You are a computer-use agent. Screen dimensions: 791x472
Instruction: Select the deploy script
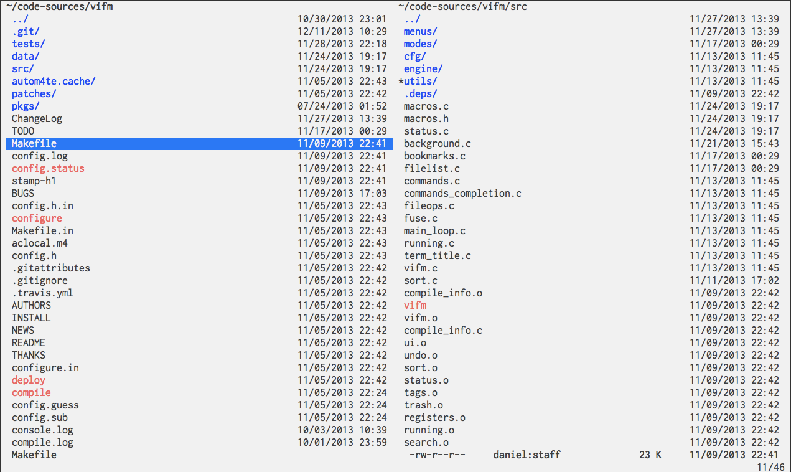pos(29,380)
